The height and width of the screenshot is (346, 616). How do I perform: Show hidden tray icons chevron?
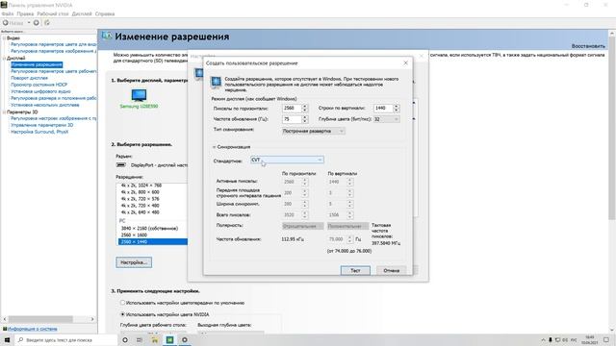click(543, 339)
